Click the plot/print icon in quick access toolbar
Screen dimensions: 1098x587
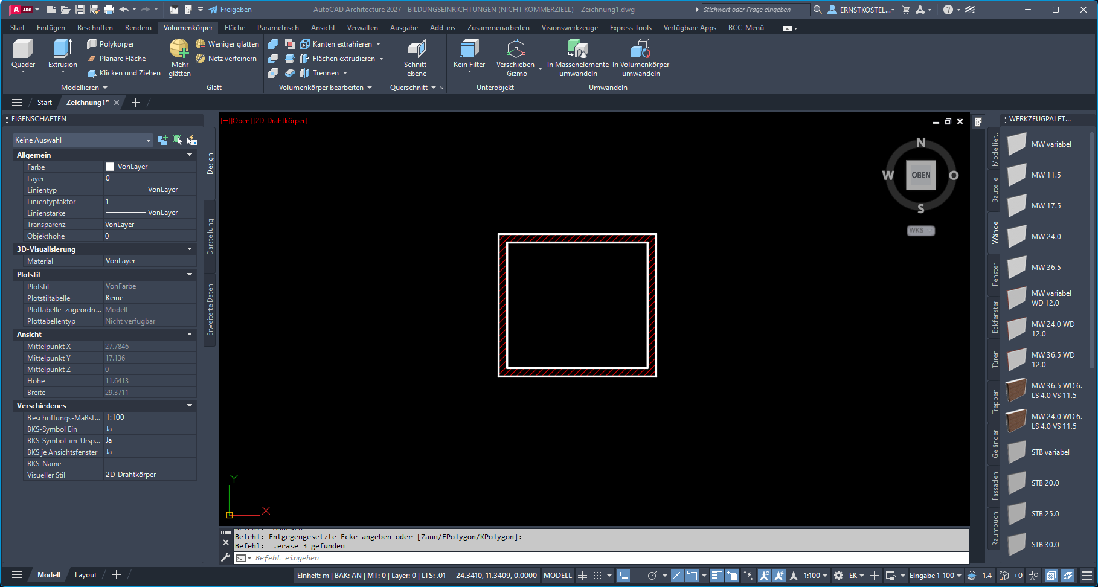pyautogui.click(x=109, y=10)
